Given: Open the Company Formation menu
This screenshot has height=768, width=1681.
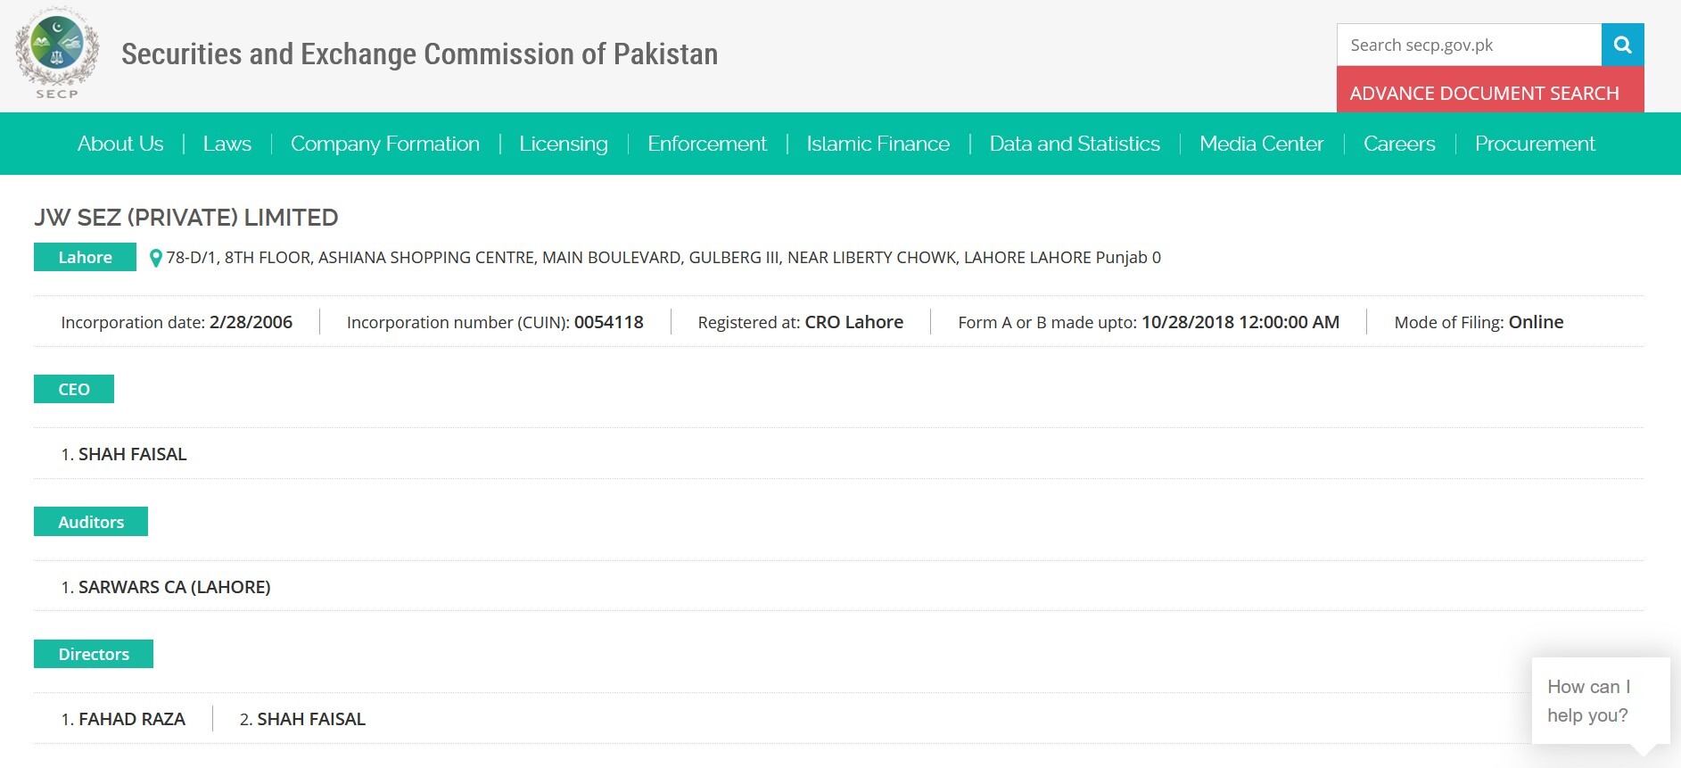Looking at the screenshot, I should [385, 144].
